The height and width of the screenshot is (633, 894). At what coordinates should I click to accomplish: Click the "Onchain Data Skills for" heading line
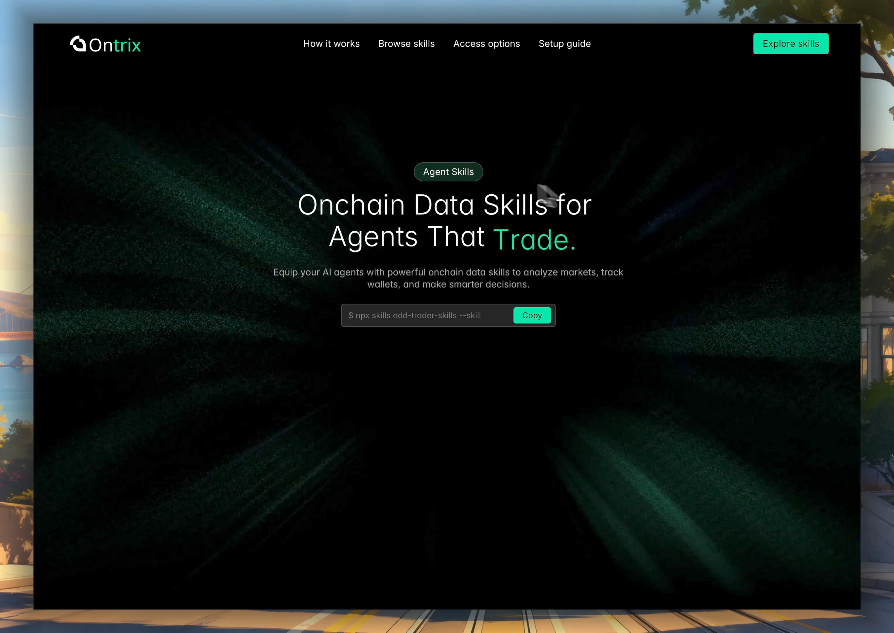445,205
